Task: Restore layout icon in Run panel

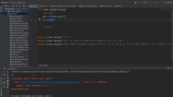Action: [4, 82]
